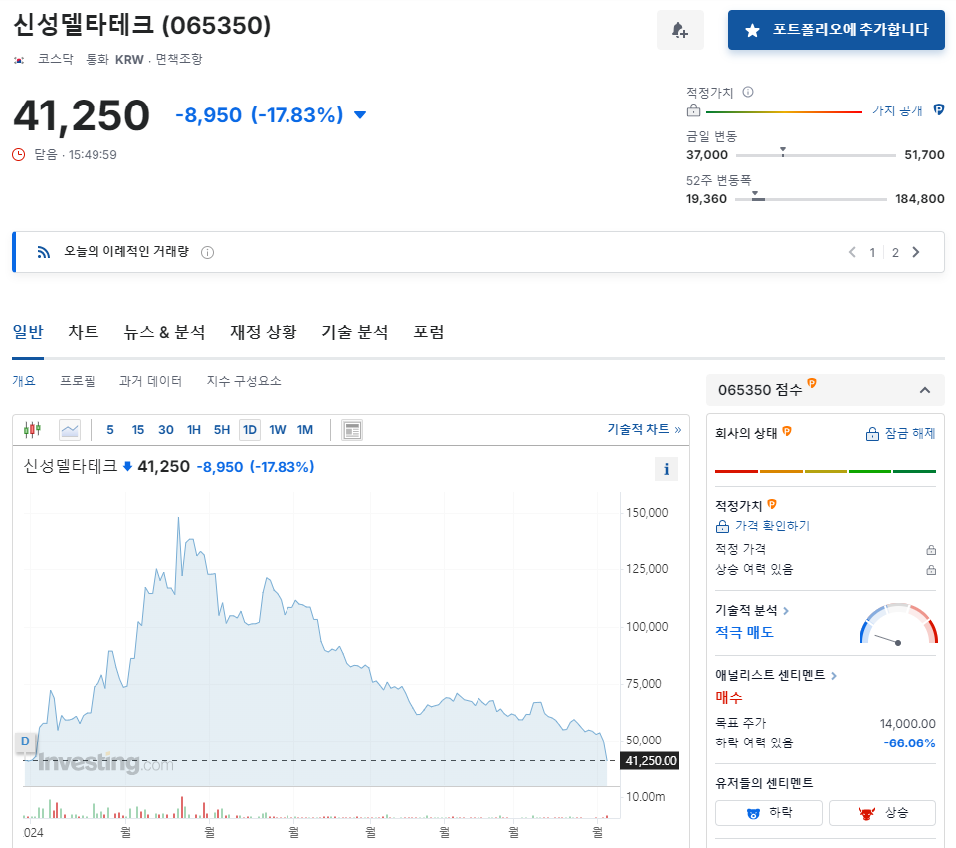Go to page 2 of unusual volume

pyautogui.click(x=894, y=252)
